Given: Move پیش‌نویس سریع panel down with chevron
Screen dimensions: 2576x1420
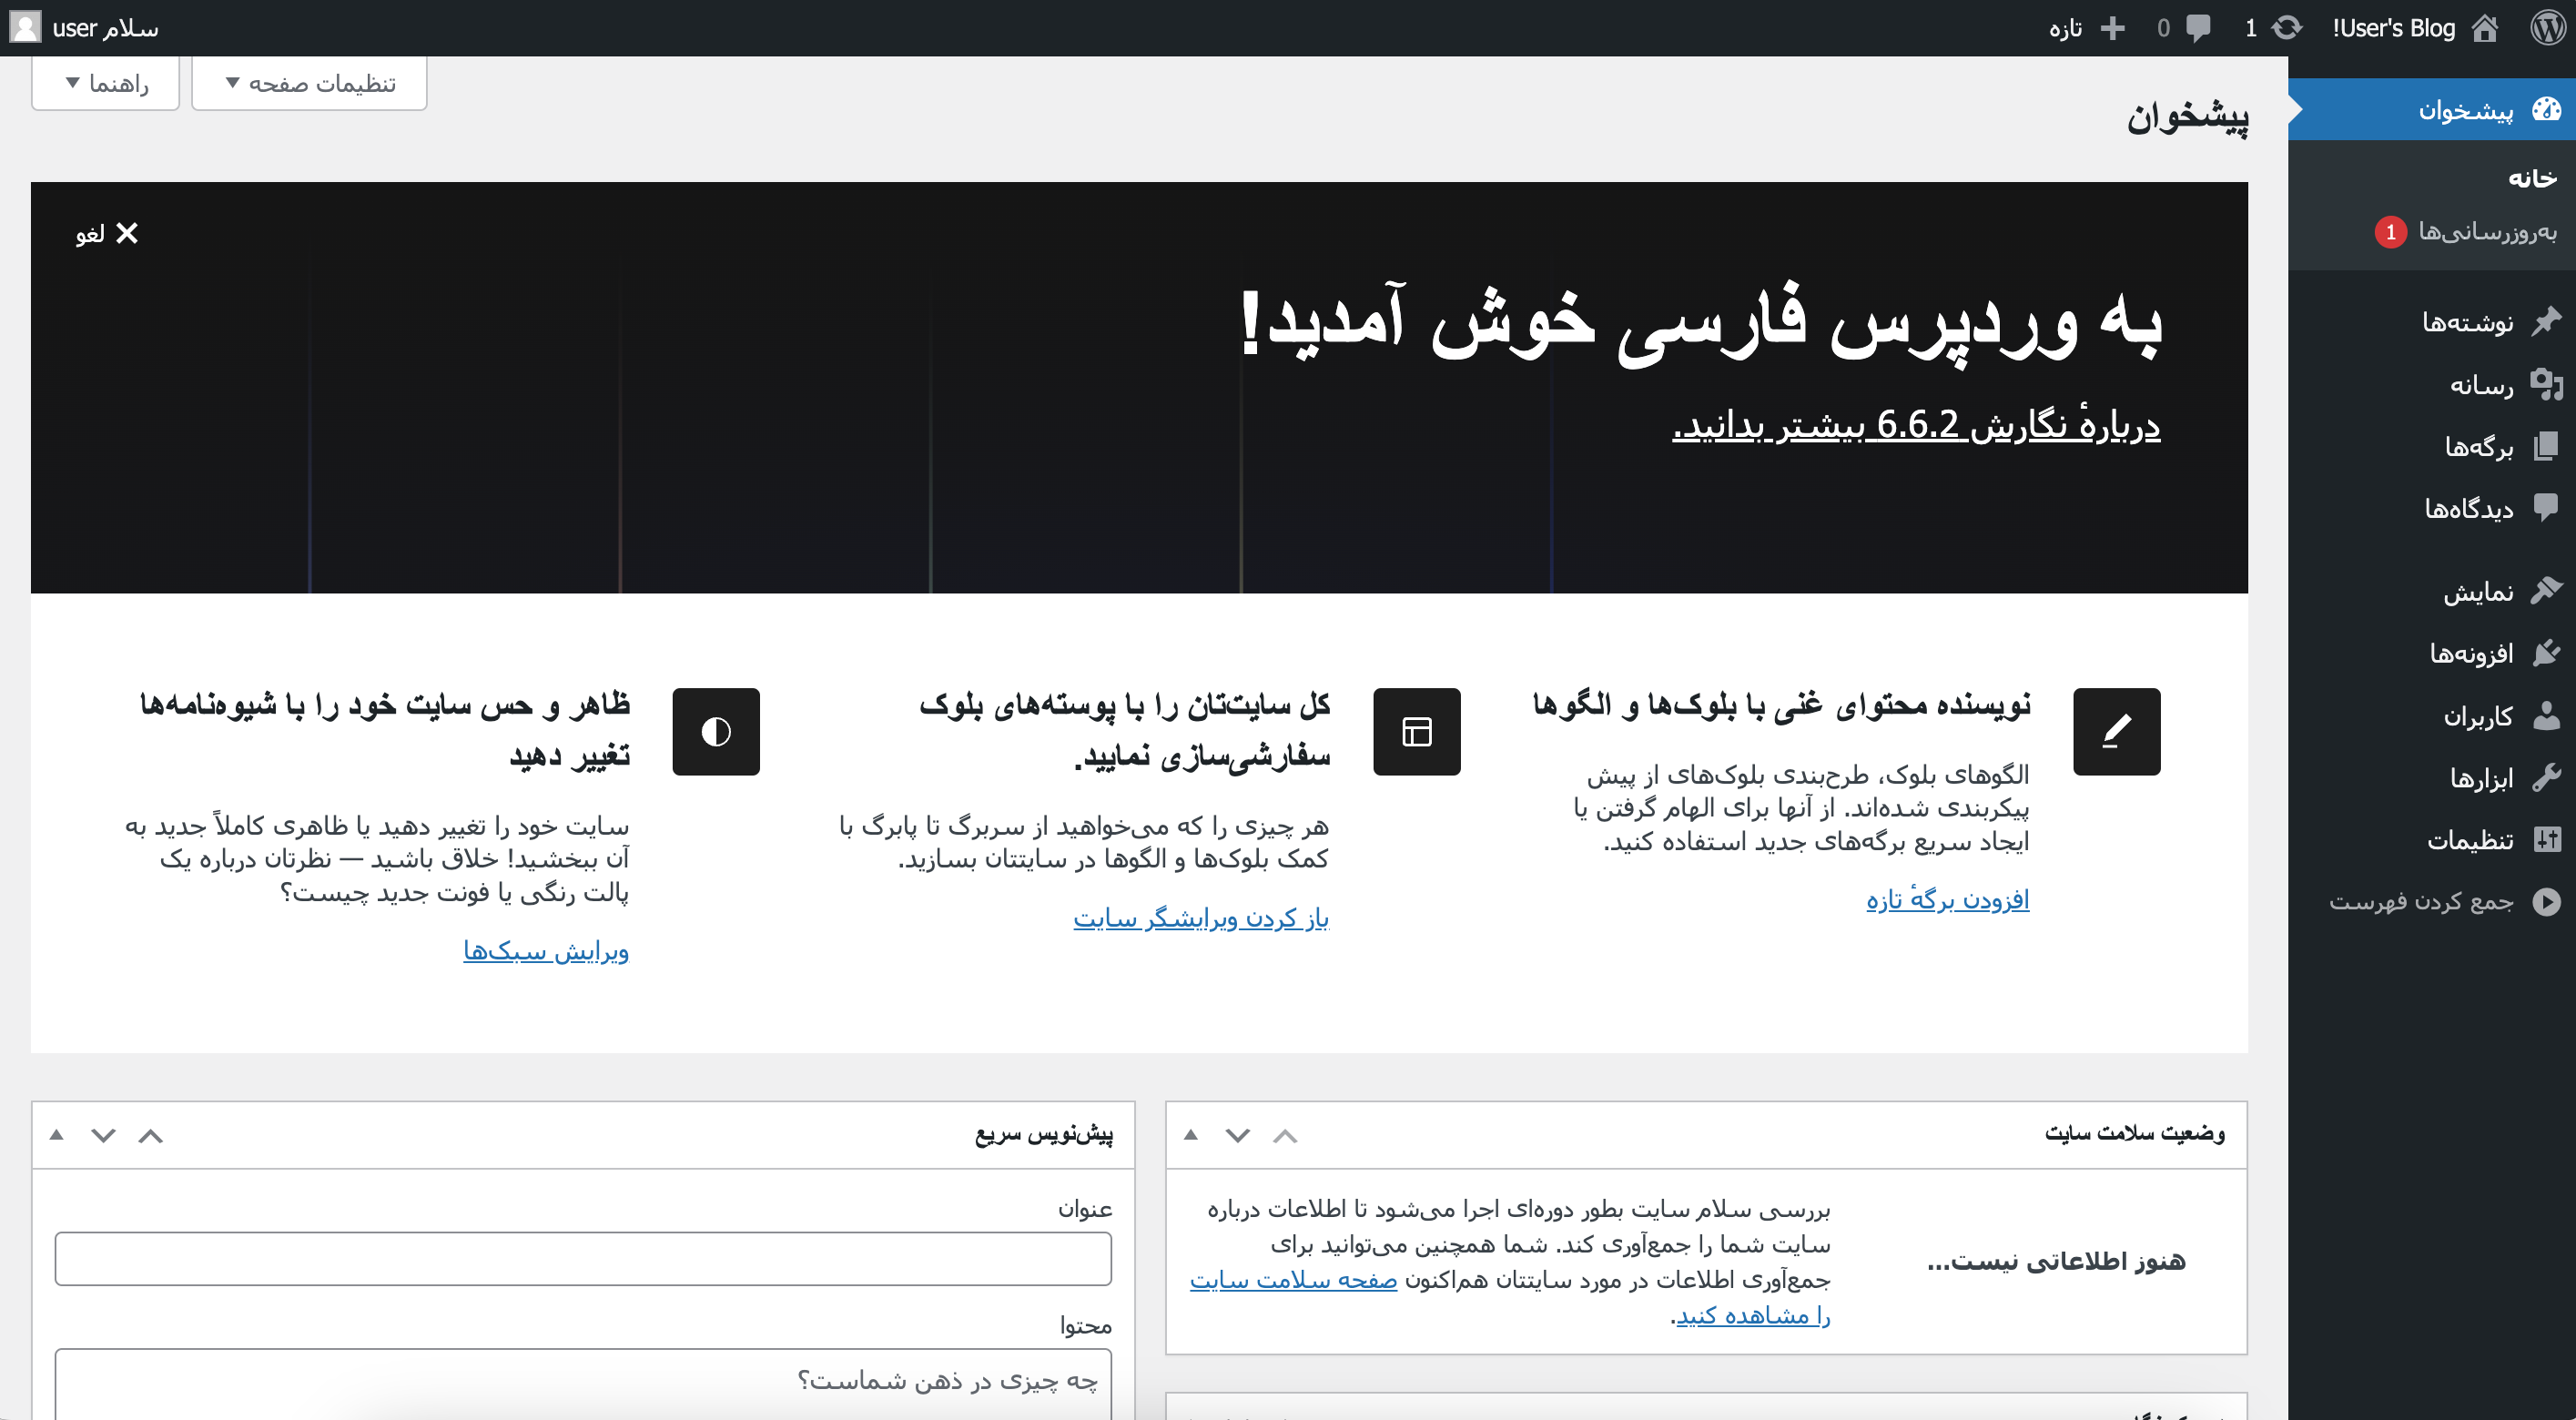Looking at the screenshot, I should tap(103, 1134).
